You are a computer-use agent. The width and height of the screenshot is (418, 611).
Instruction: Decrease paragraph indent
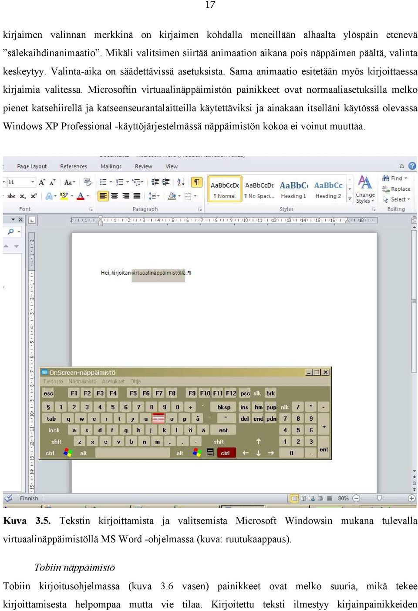tap(155, 182)
